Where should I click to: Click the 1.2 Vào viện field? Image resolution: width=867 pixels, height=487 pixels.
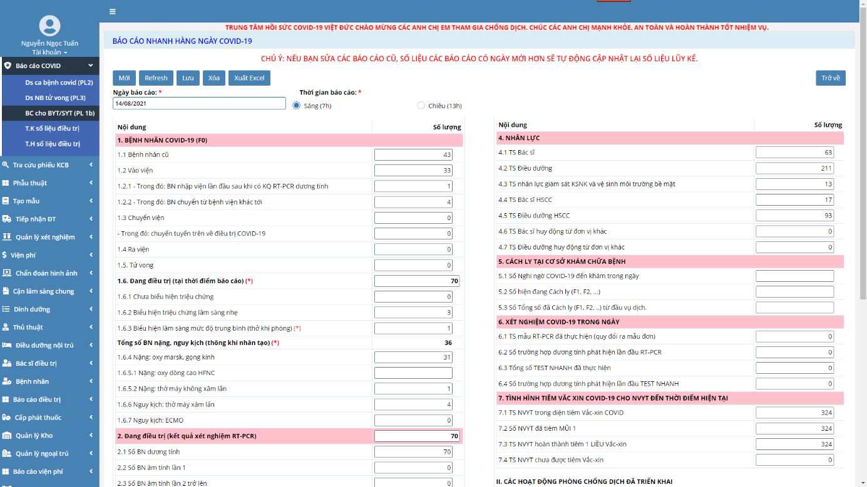coord(413,170)
